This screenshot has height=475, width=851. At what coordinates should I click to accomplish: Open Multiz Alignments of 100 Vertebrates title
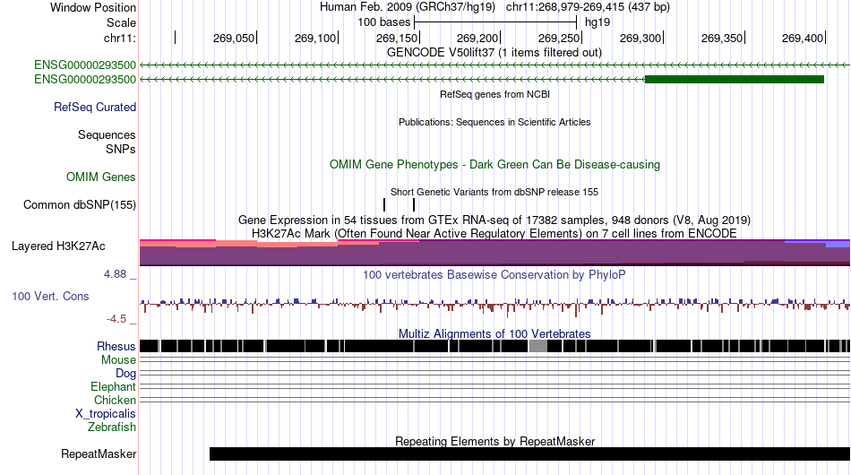[x=494, y=333]
